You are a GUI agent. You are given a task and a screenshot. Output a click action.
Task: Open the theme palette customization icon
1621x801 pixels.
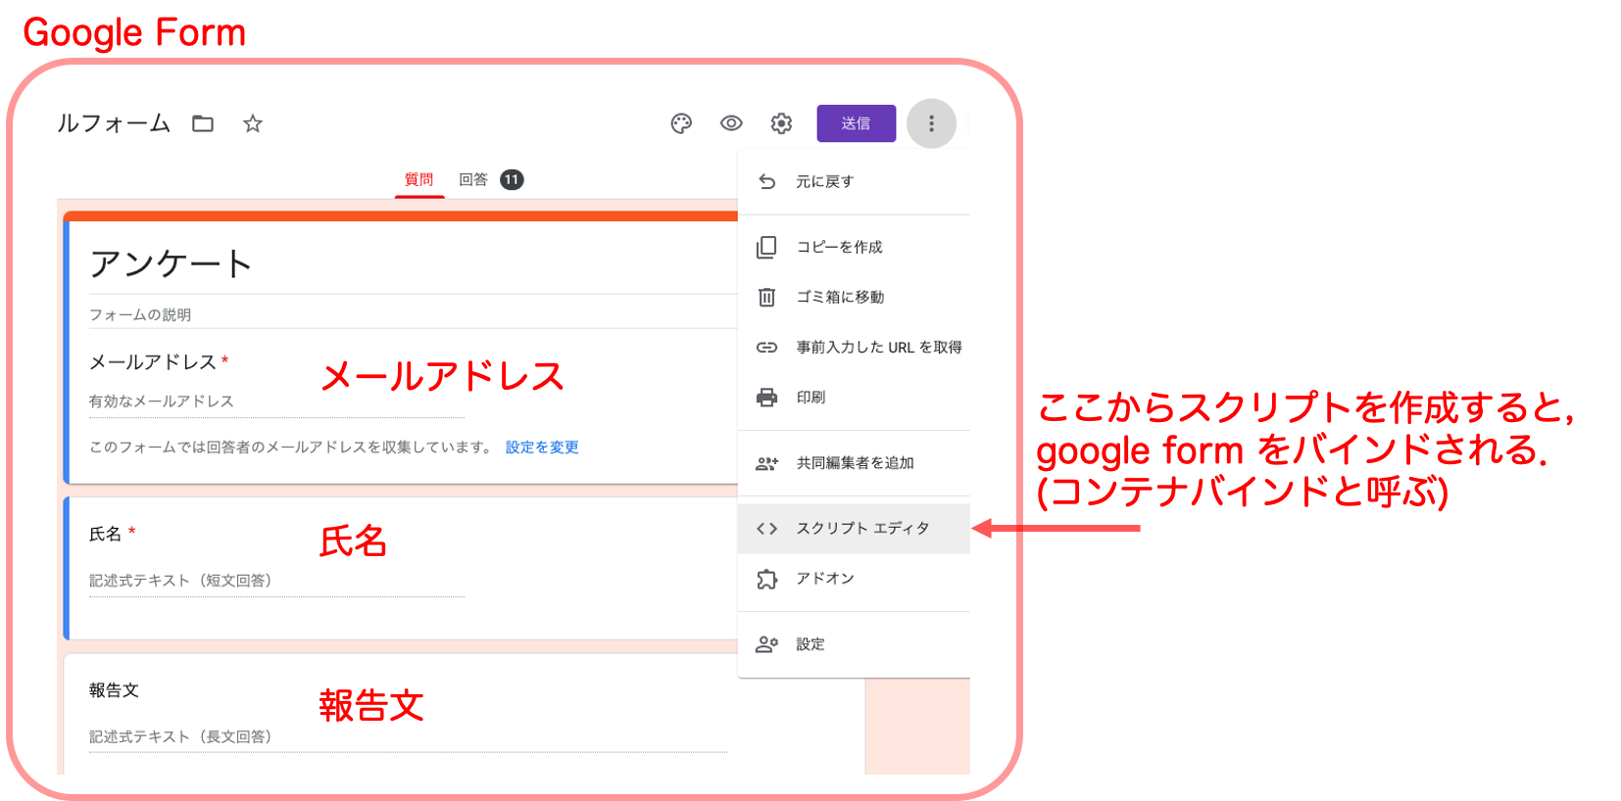tap(681, 123)
